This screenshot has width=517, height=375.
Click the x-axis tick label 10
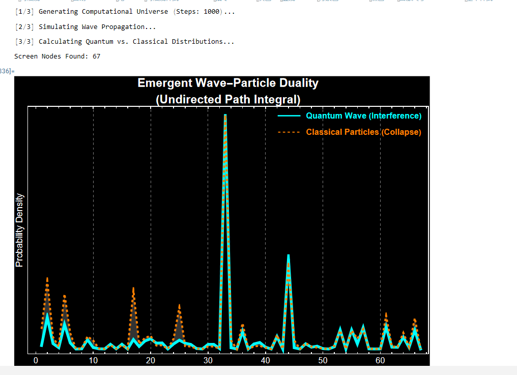pos(93,361)
